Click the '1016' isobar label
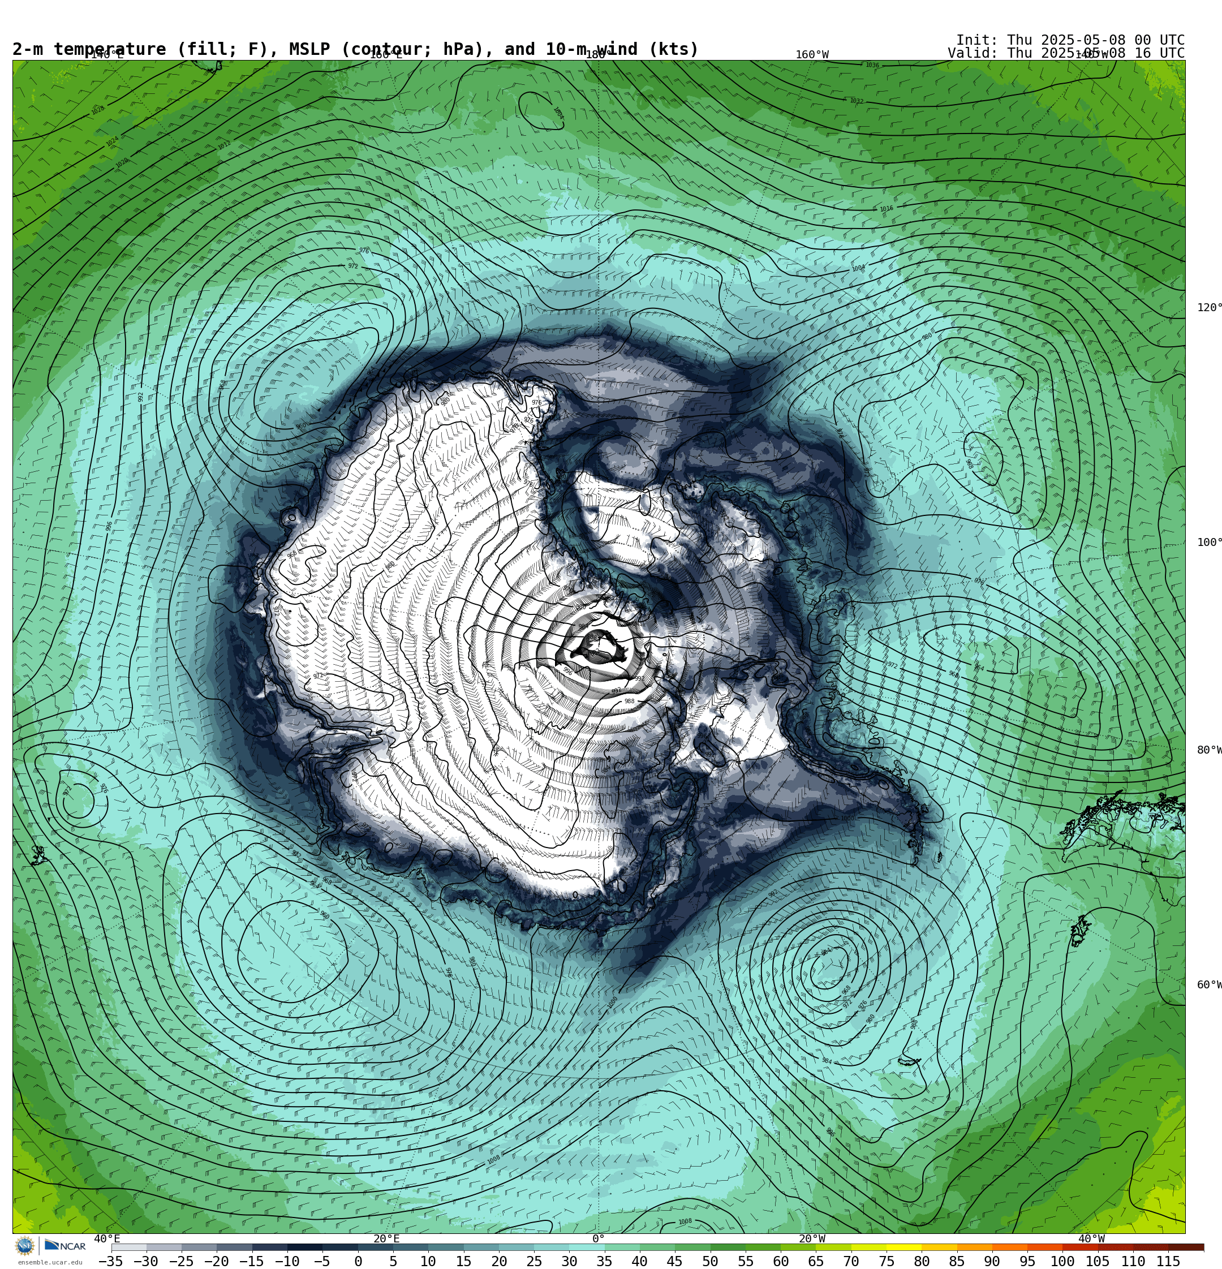This screenshot has width=1222, height=1269. click(x=886, y=208)
